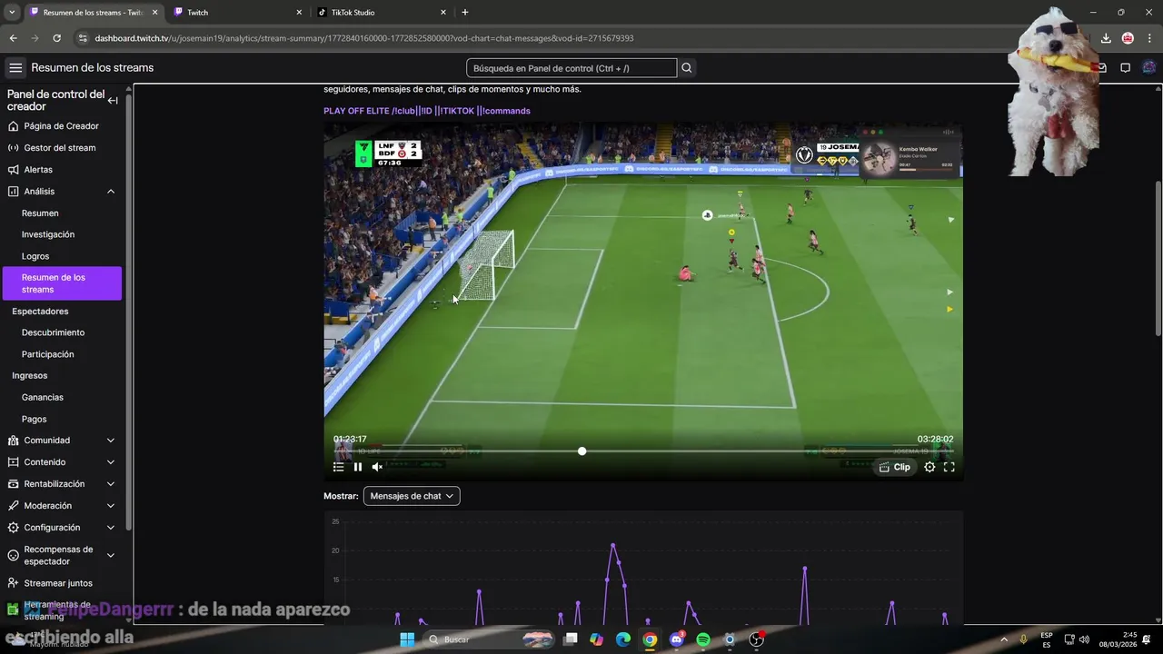Toggle video fullscreen mode
The image size is (1163, 654).
tap(949, 467)
